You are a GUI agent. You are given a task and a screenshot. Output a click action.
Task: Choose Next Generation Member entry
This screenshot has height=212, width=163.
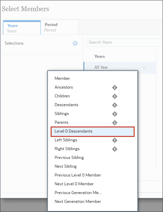coord(78,202)
